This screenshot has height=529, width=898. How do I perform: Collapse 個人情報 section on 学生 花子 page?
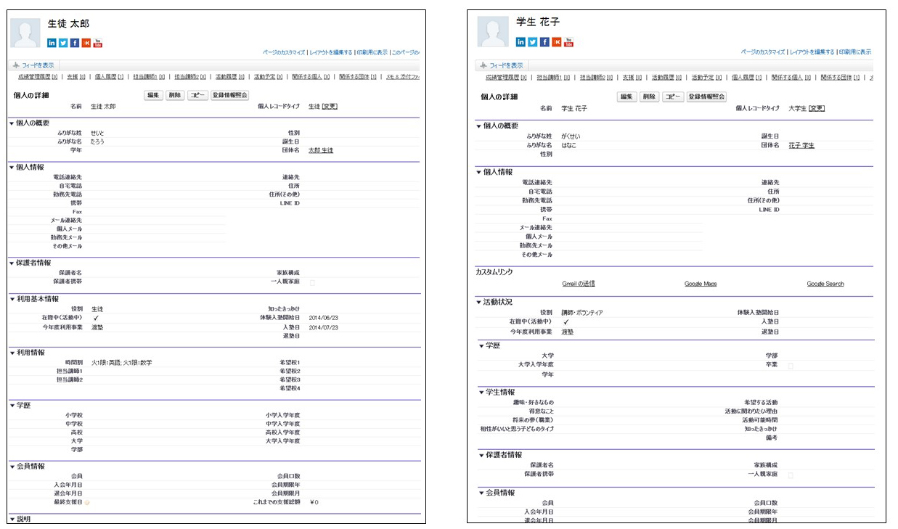click(478, 172)
